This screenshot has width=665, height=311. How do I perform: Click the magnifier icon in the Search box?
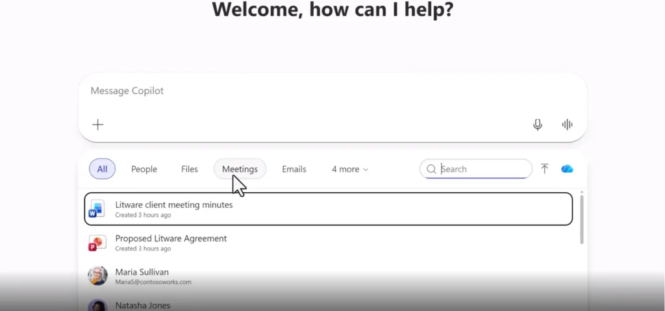tap(431, 169)
